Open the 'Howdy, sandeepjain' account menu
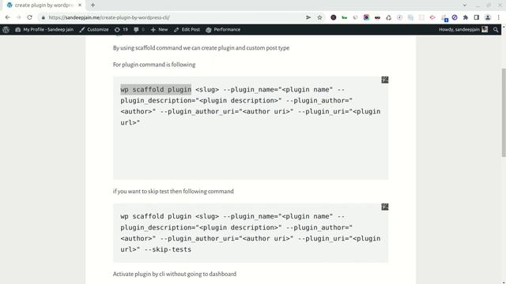This screenshot has height=284, width=506. 463,30
